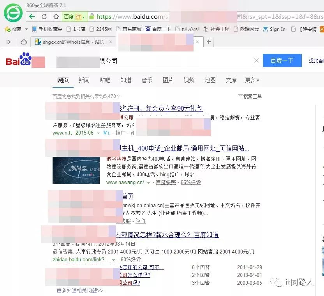Viewport: 324px width, 296px height.
Task: Go to browser home page icon
Action: [56, 16]
